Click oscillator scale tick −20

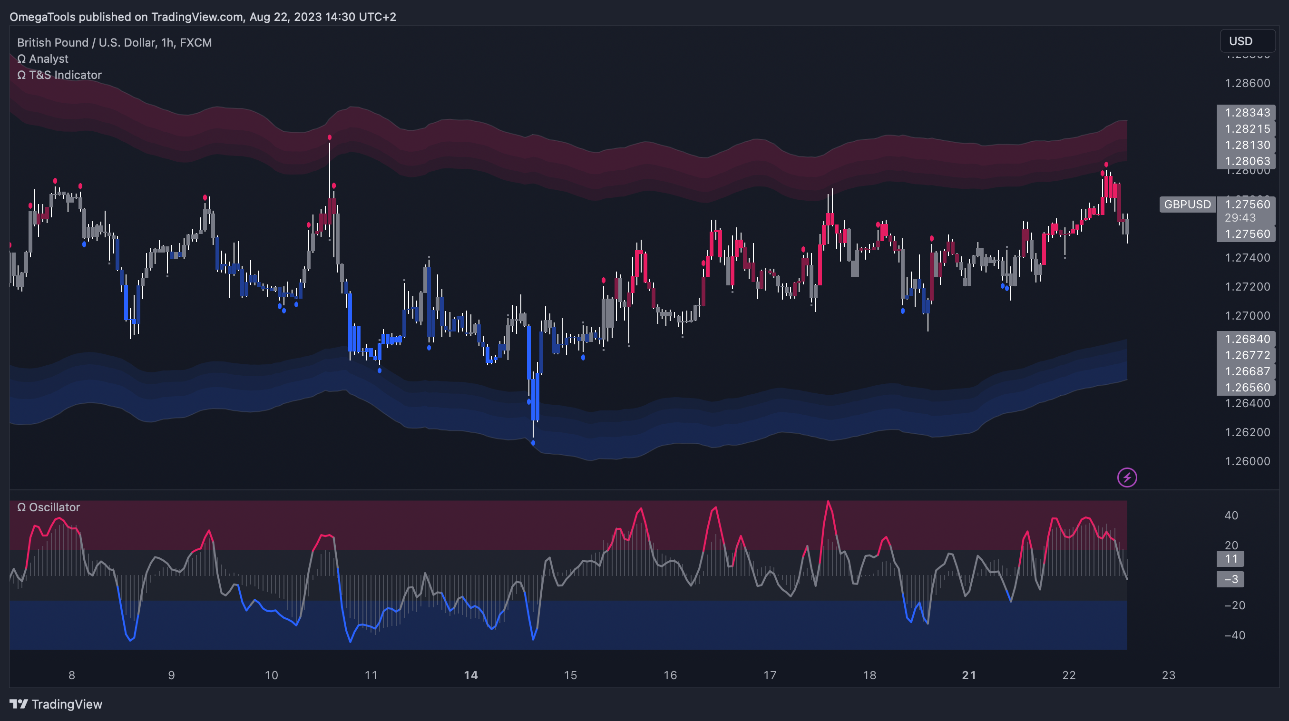tap(1234, 605)
